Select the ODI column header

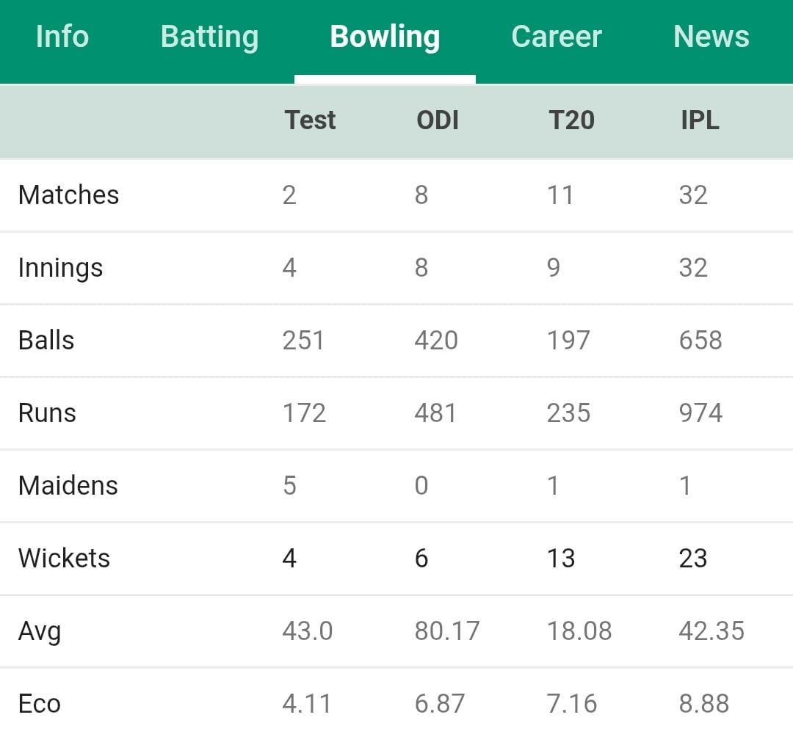point(438,120)
